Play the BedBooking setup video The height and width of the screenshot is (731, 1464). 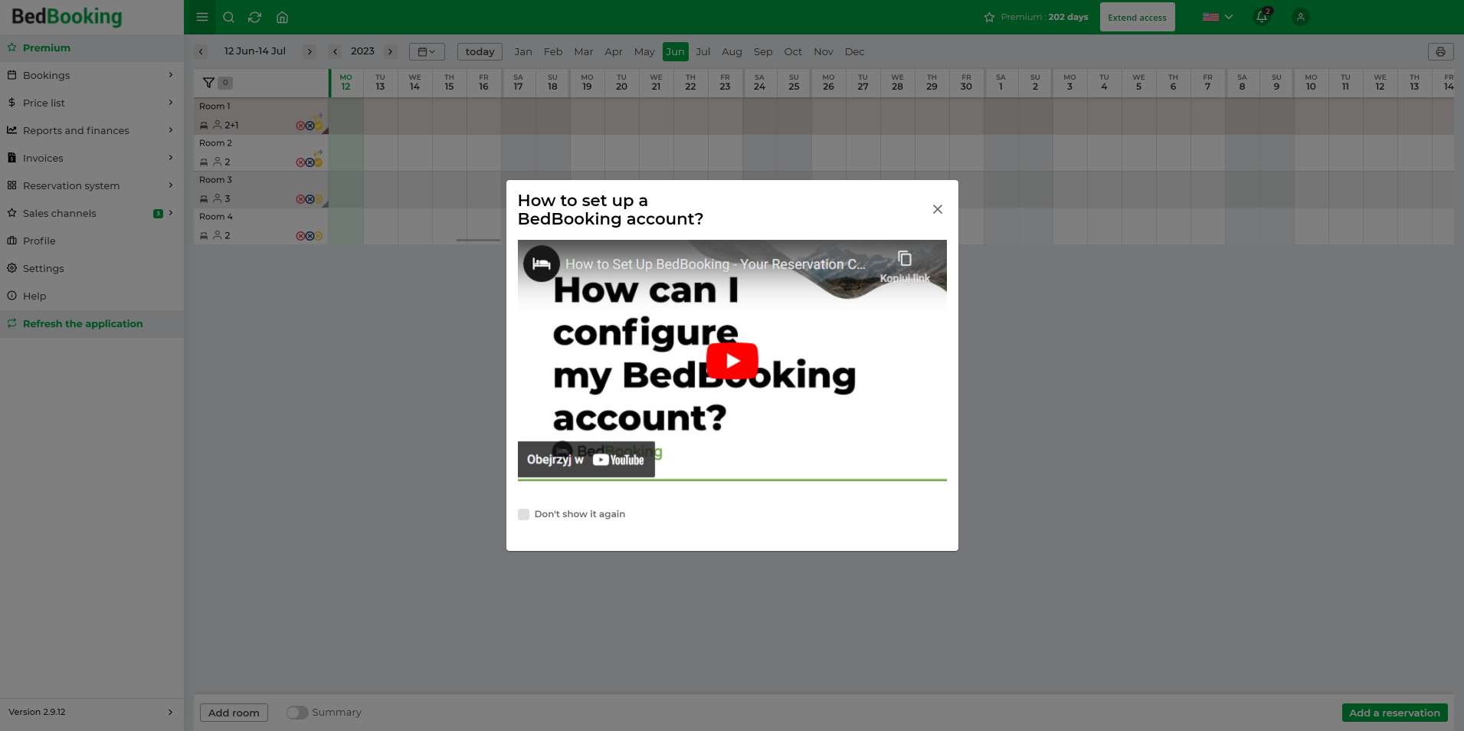tap(732, 361)
